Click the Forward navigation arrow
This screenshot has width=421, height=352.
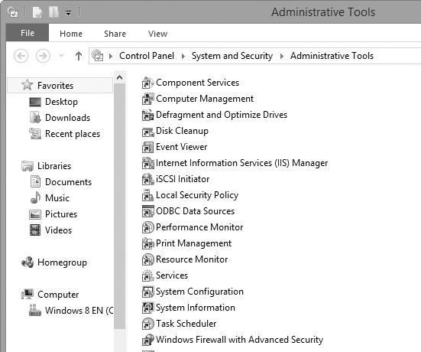(x=43, y=56)
